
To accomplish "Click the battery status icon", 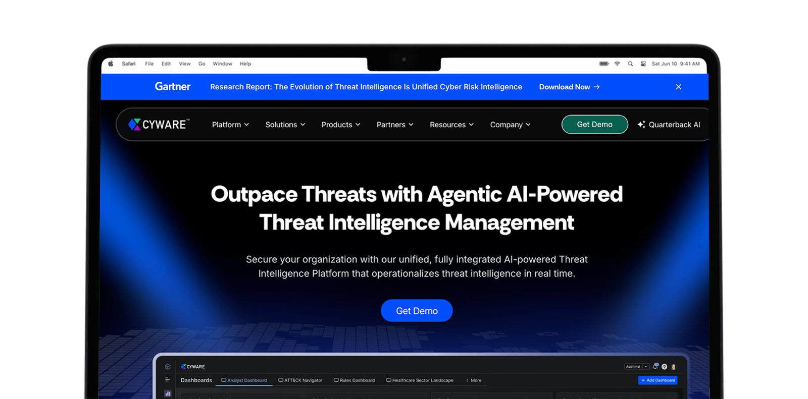I will pos(604,64).
